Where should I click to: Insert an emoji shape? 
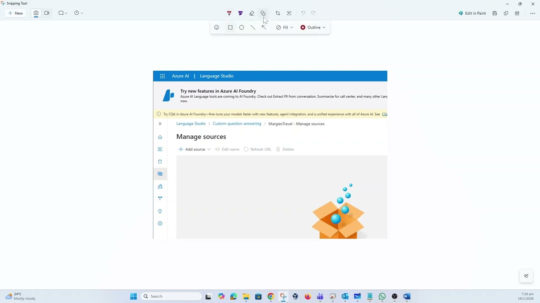pos(216,27)
